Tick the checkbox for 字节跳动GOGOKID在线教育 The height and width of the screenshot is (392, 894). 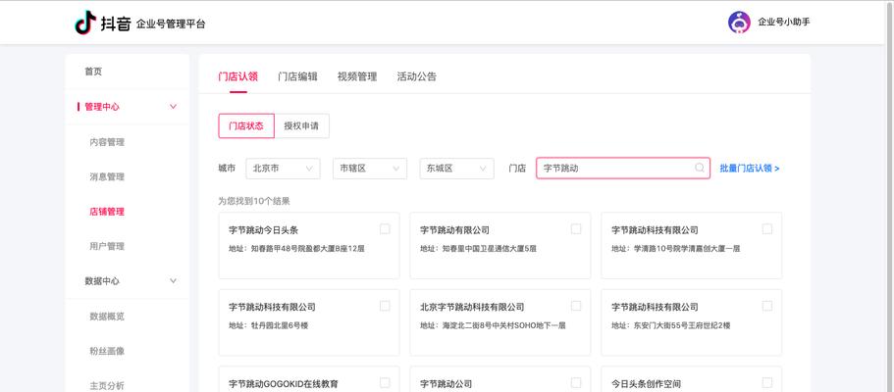[x=385, y=383]
